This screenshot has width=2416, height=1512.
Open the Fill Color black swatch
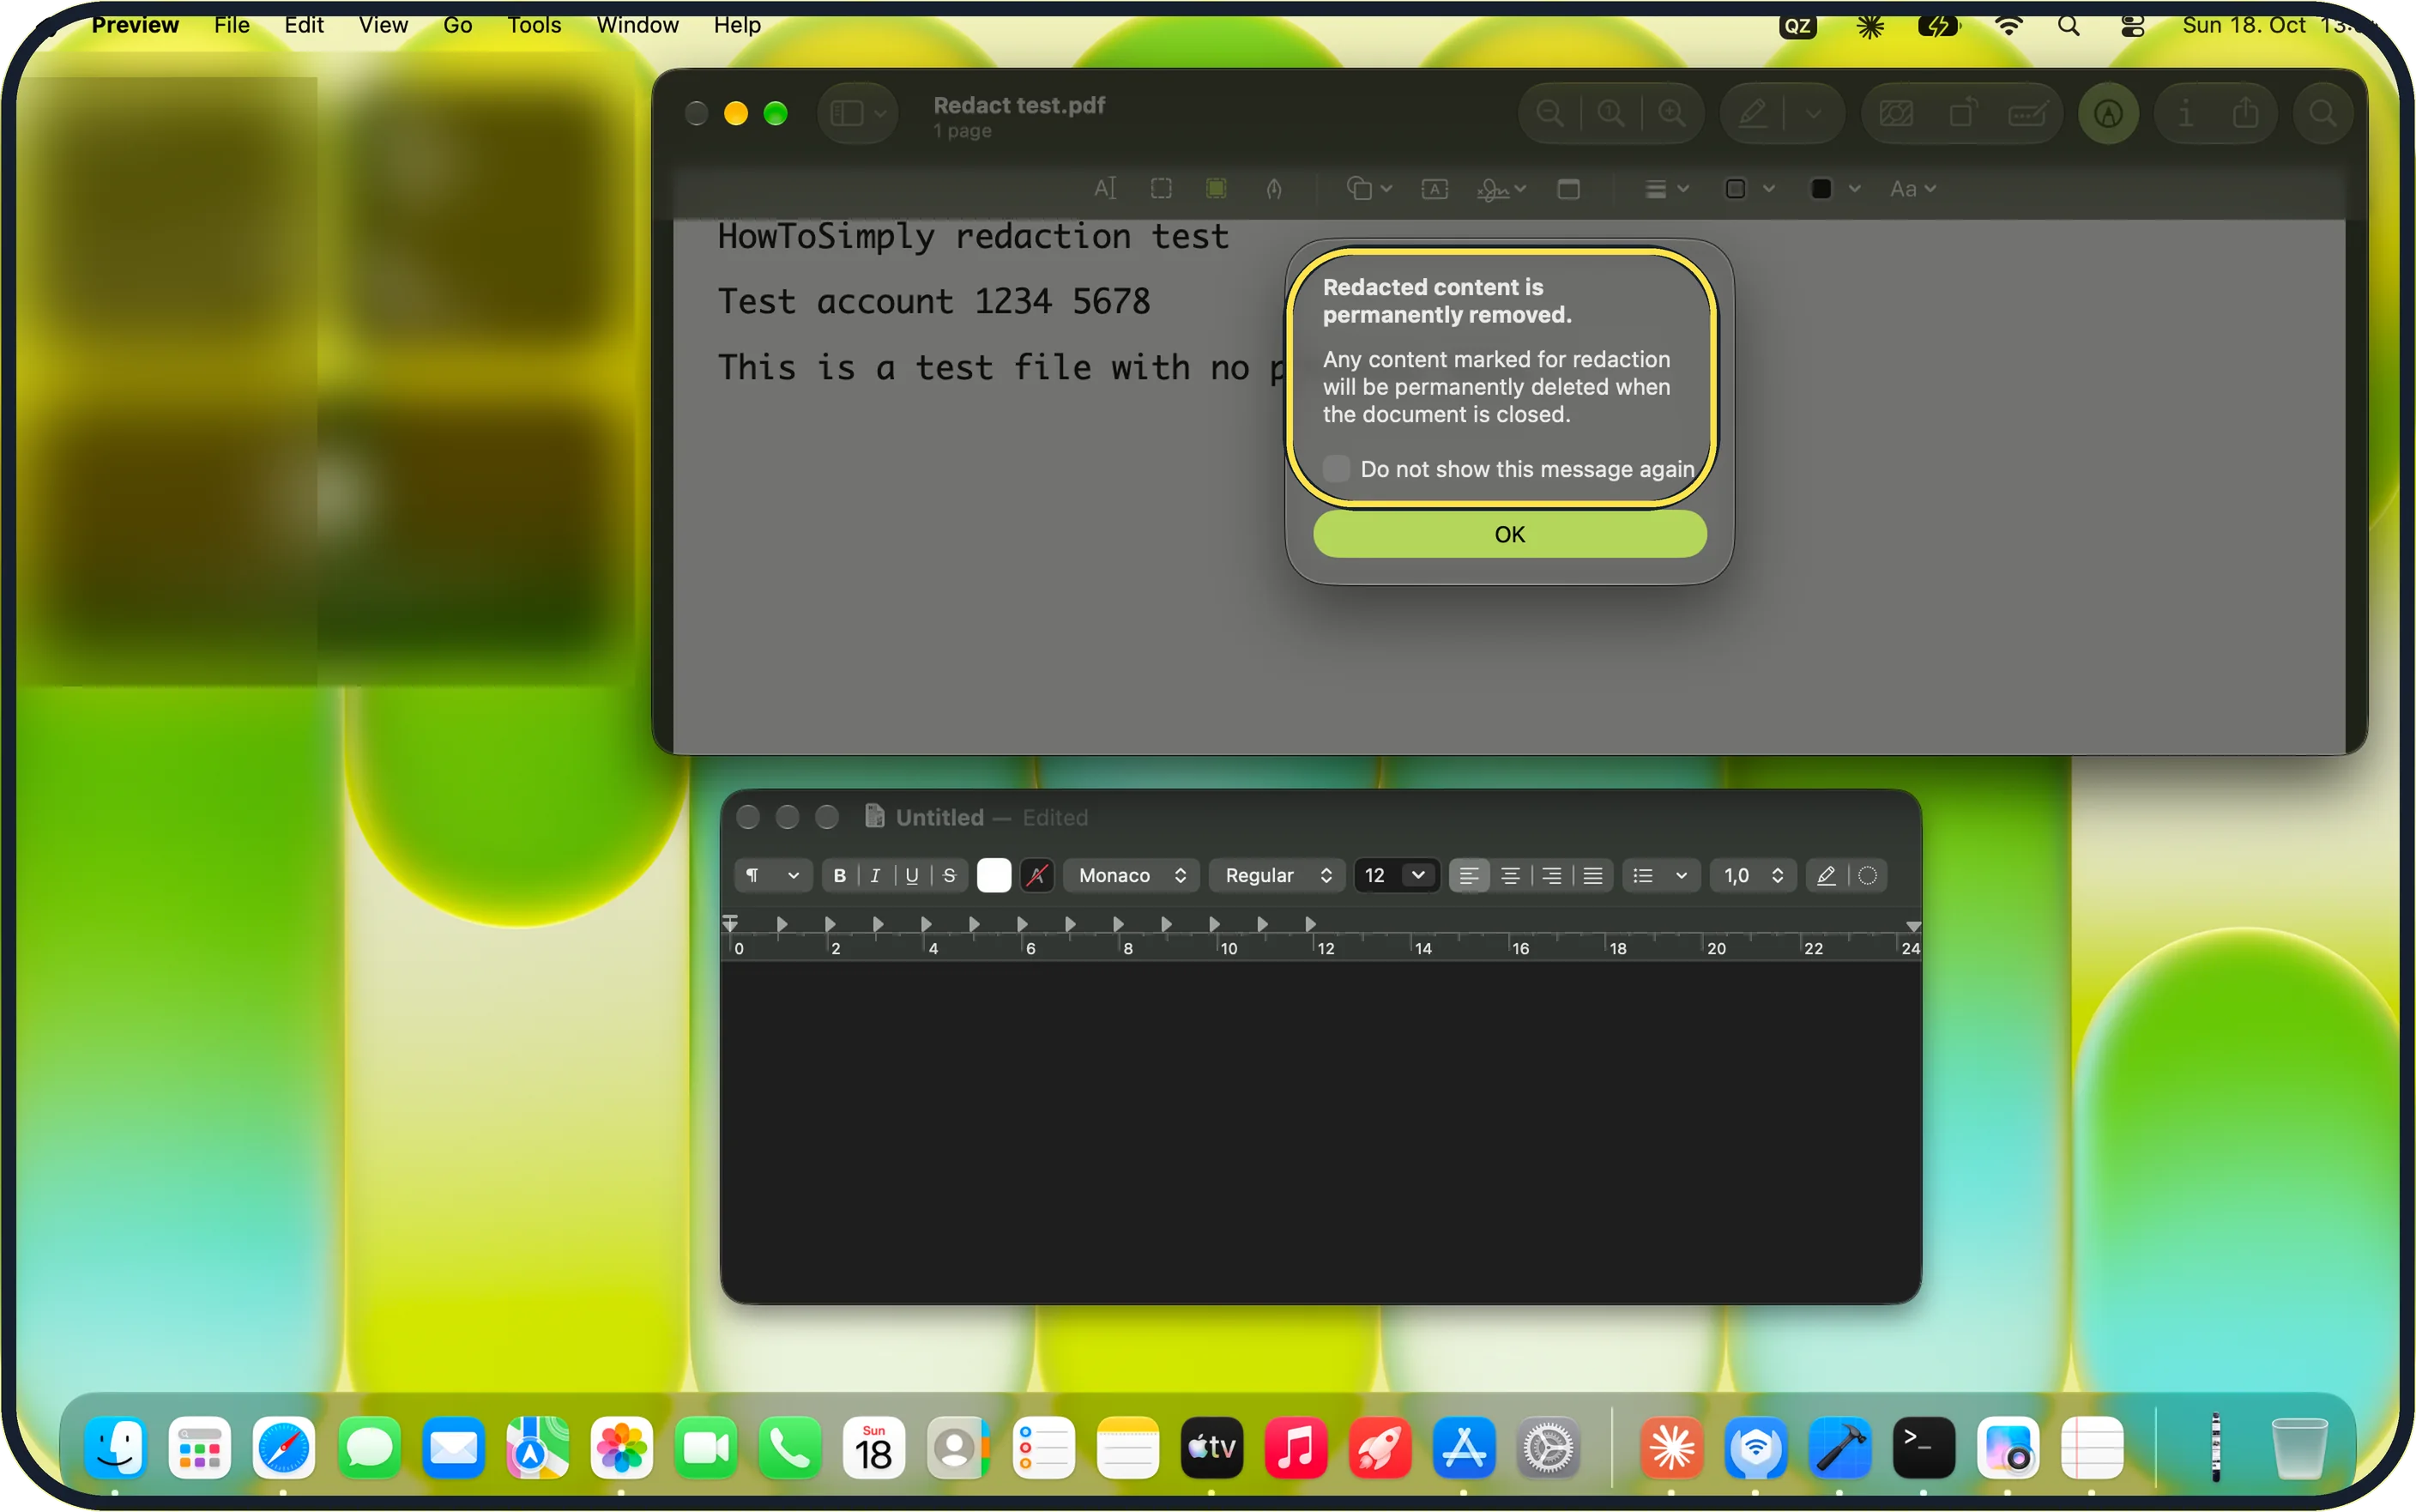coord(1834,188)
